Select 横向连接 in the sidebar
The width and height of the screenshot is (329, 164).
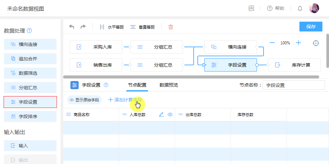[x=30, y=44]
